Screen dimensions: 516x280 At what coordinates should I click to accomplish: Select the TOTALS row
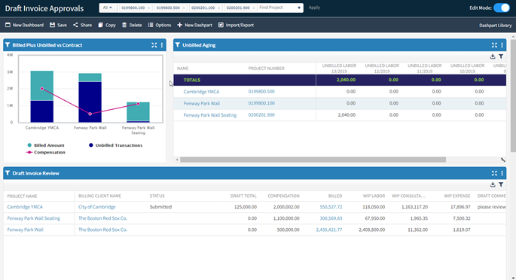point(340,80)
